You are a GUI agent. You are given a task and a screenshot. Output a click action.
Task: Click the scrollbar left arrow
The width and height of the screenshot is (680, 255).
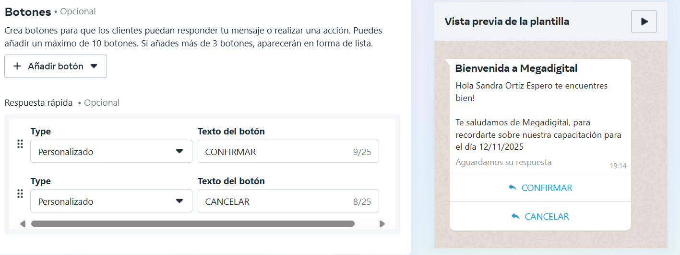pos(22,224)
